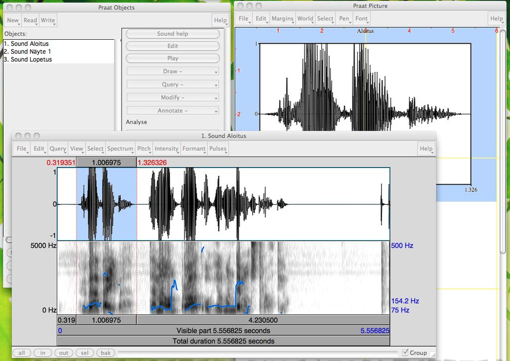Open the Edit menu in Praat Picture
Image resolution: width=510 pixels, height=361 pixels.
(261, 18)
